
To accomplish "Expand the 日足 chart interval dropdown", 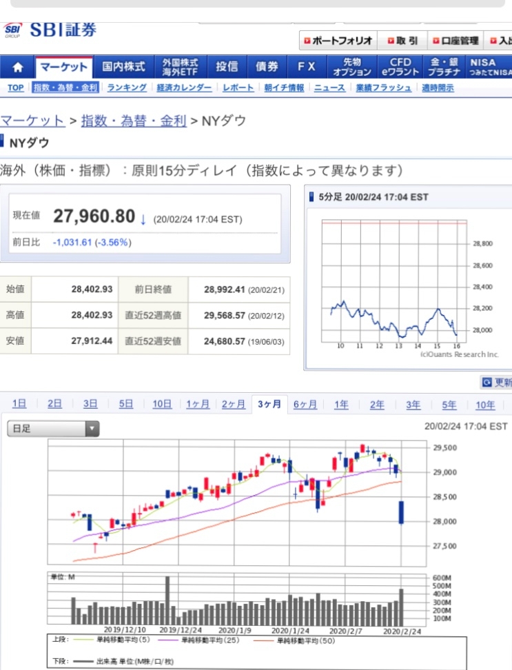I will tap(53, 429).
